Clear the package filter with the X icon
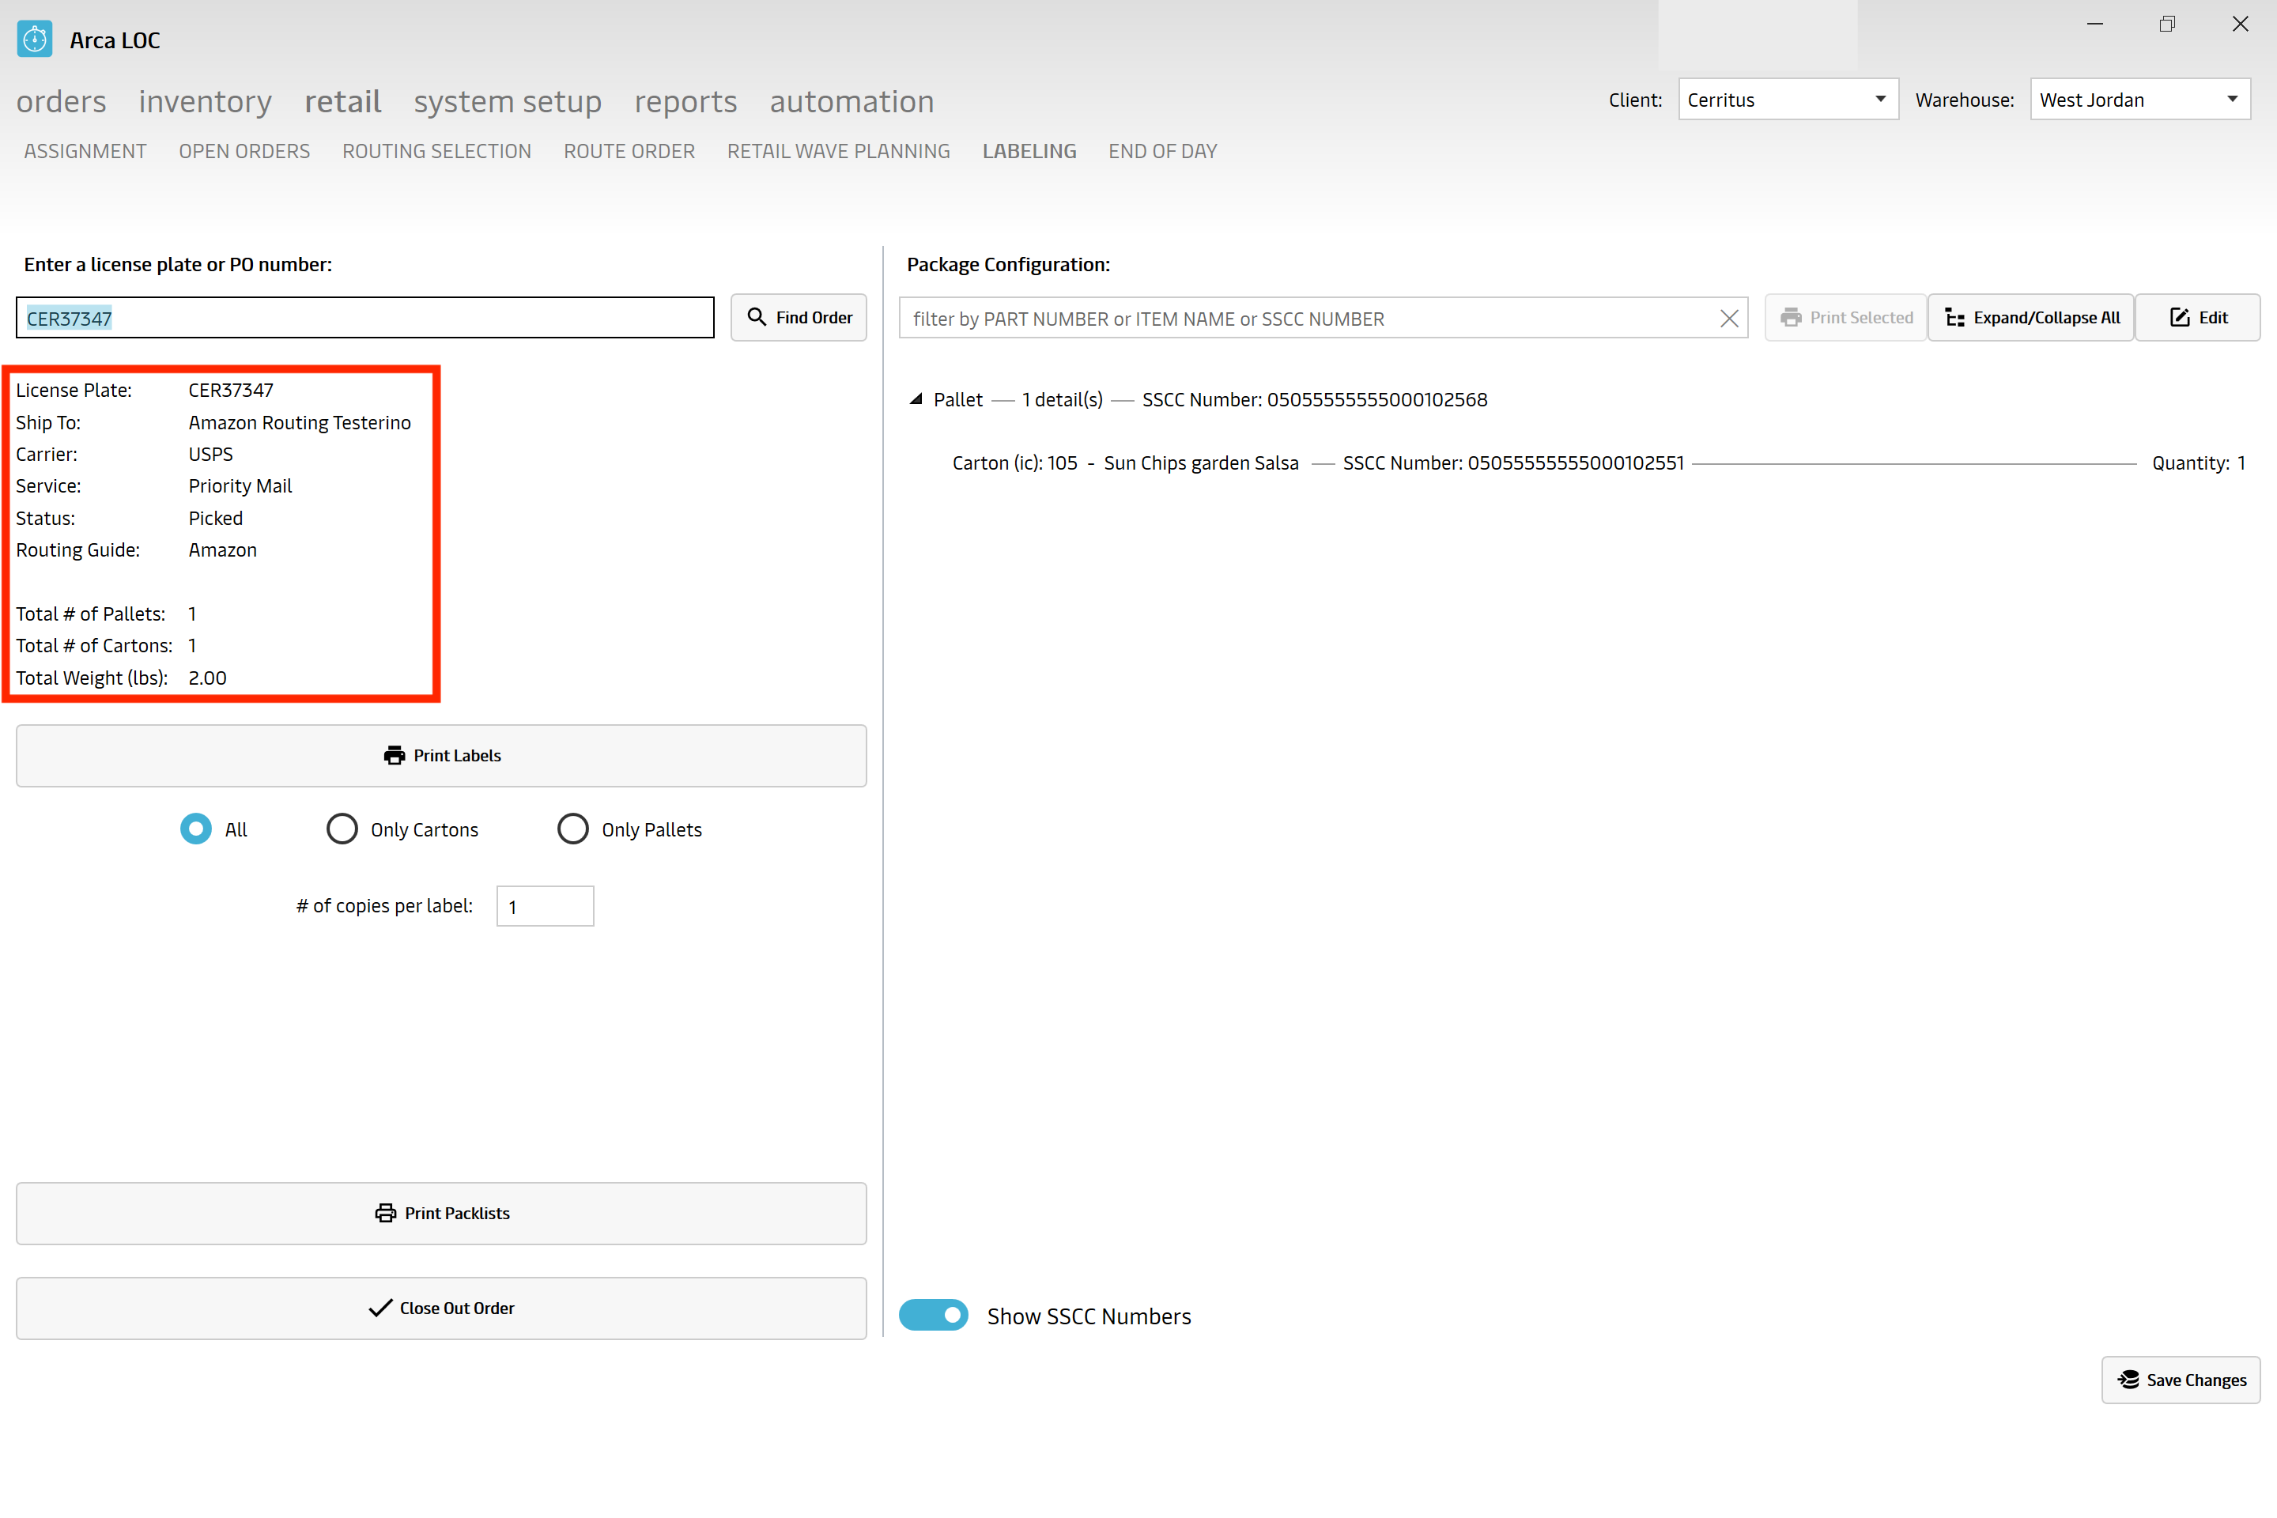The width and height of the screenshot is (2277, 1518). [x=1729, y=319]
